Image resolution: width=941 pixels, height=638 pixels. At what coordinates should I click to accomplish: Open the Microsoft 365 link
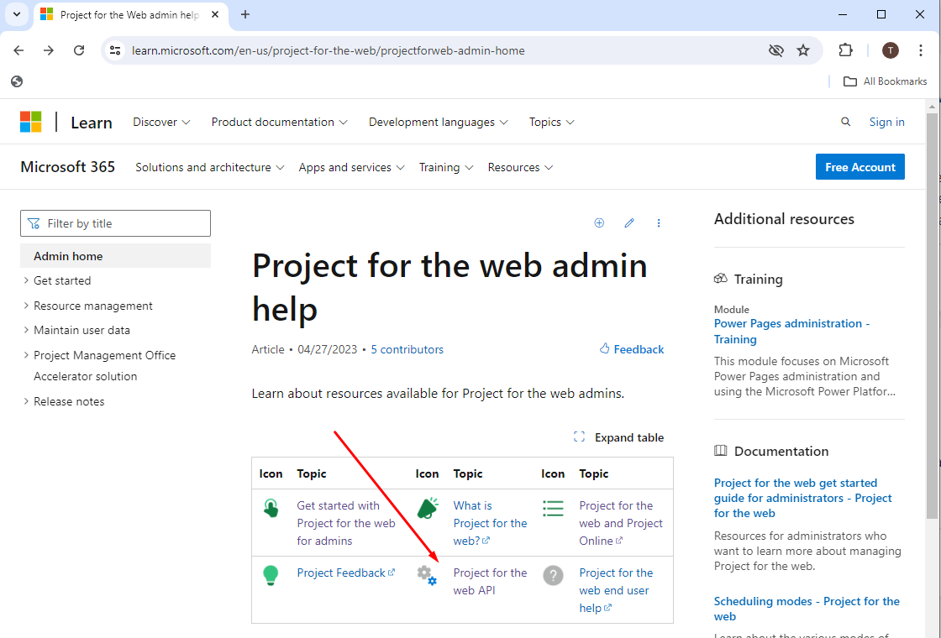(x=68, y=167)
